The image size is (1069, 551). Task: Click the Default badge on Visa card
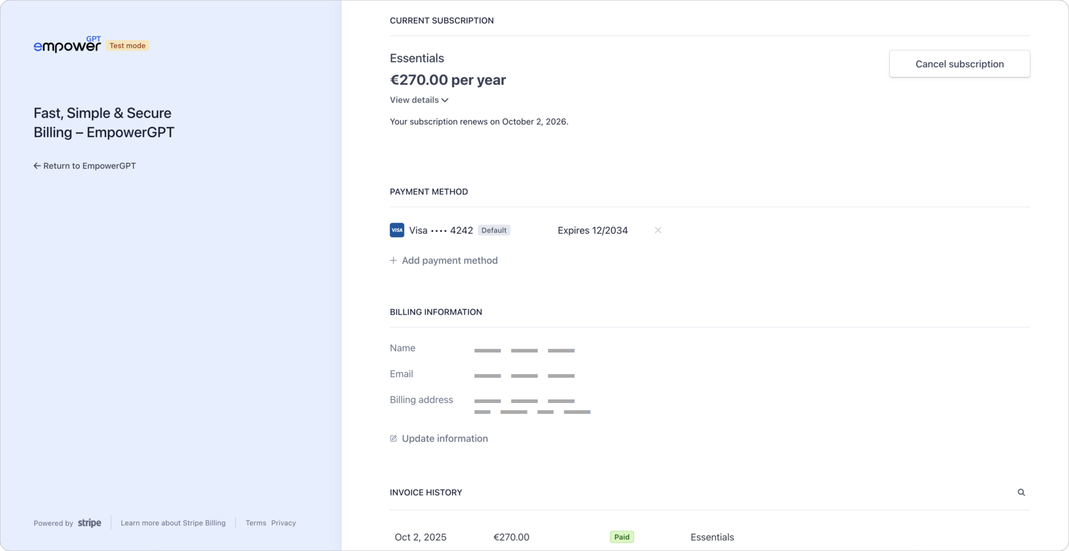494,230
